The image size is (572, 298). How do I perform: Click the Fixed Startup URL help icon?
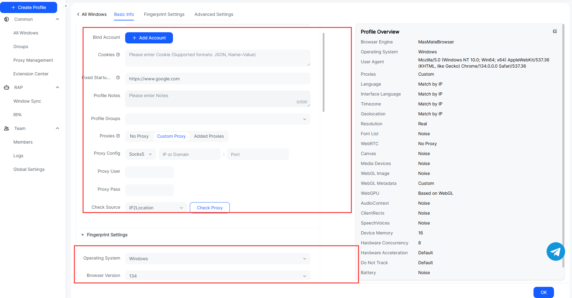coord(118,78)
